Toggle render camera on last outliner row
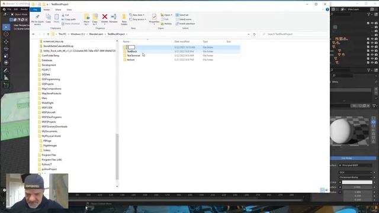Image resolution: width=379 pixels, height=213 pixels. (376, 63)
